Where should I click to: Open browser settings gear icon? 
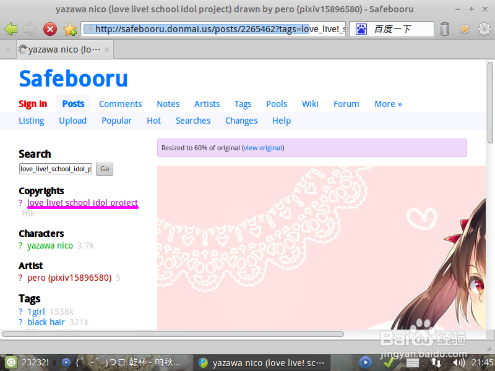(484, 29)
